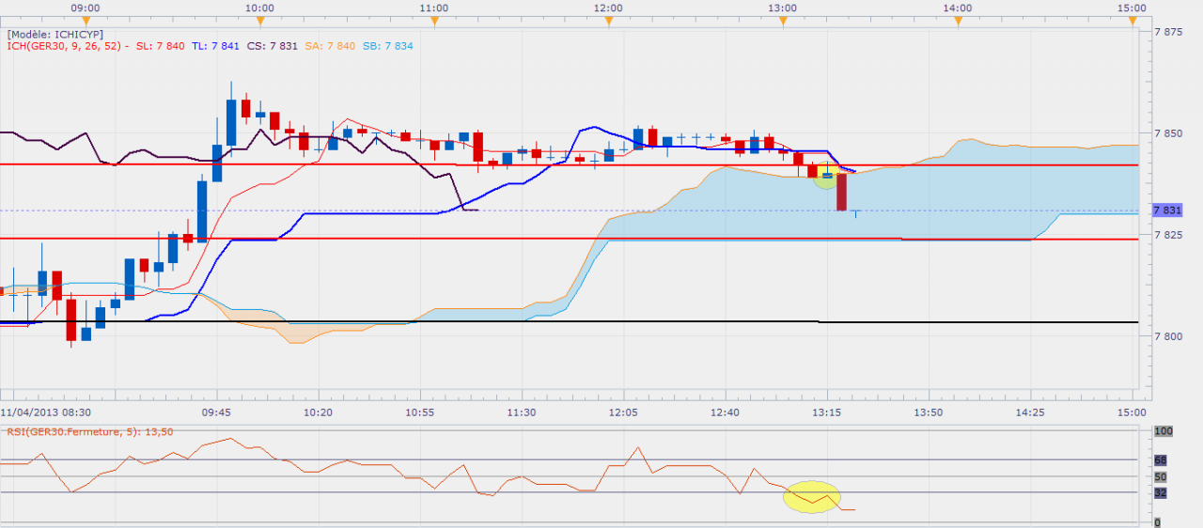This screenshot has height=528, width=1203.
Task: Click the 7 850 price axis label
Action: click(1168, 134)
